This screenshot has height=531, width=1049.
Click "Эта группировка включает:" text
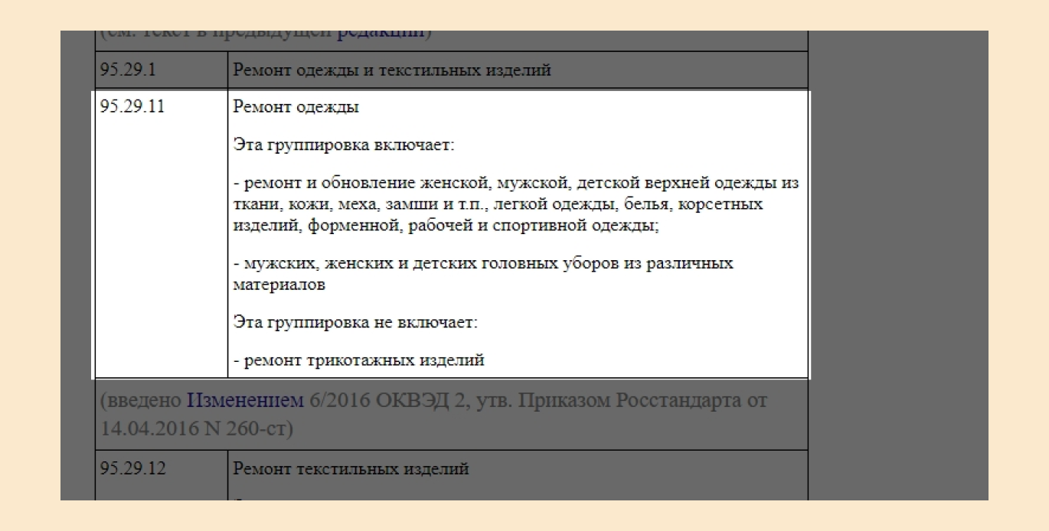click(x=344, y=145)
